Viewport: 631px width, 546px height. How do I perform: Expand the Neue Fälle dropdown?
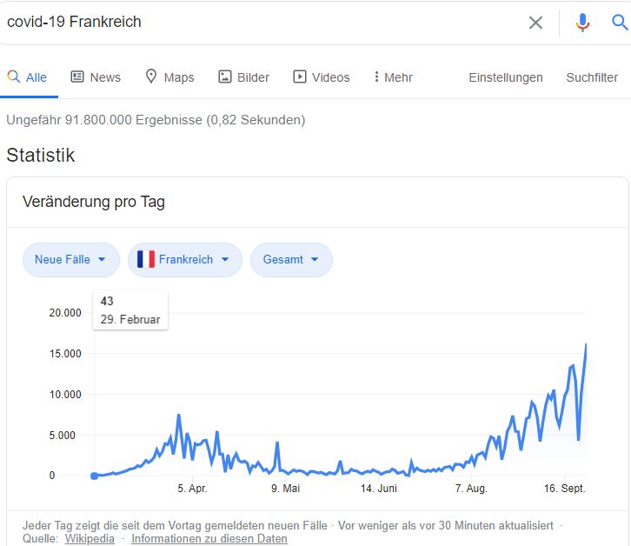pyautogui.click(x=70, y=260)
